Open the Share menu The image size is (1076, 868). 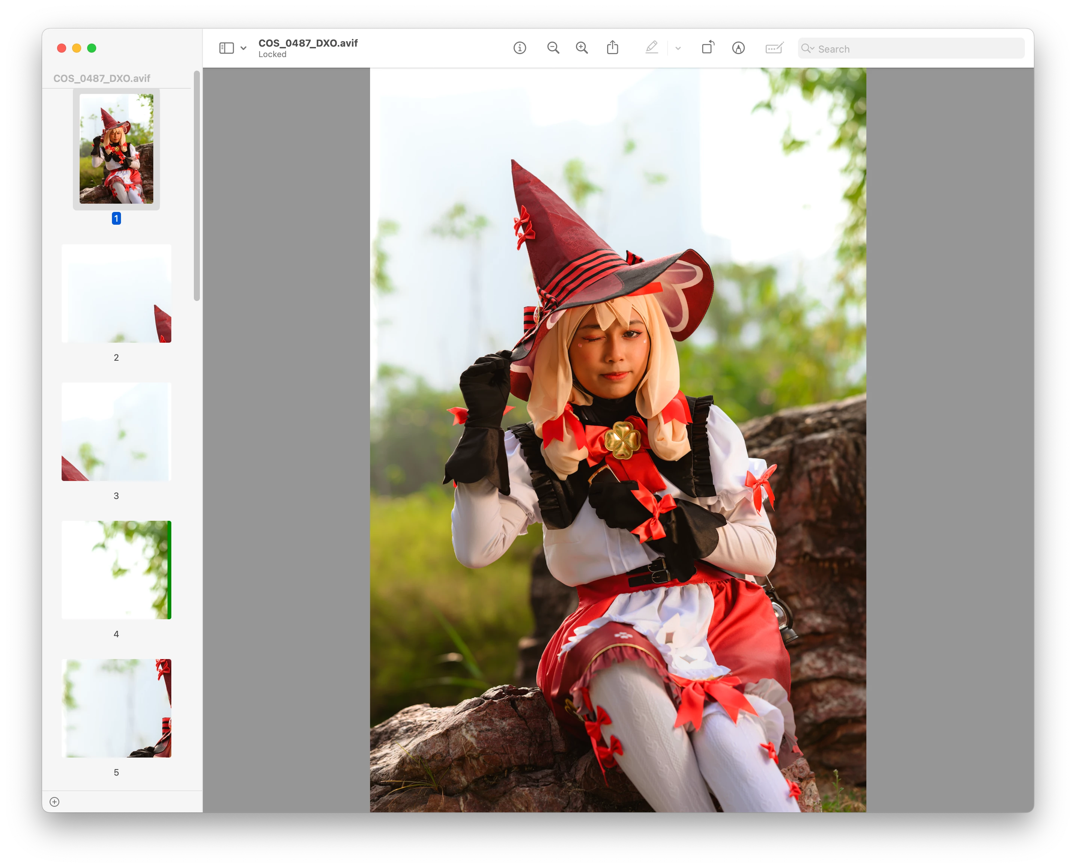pyautogui.click(x=612, y=48)
